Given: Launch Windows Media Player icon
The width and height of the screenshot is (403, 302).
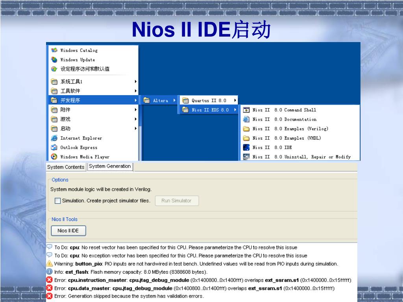Looking at the screenshot, I should coord(54,157).
